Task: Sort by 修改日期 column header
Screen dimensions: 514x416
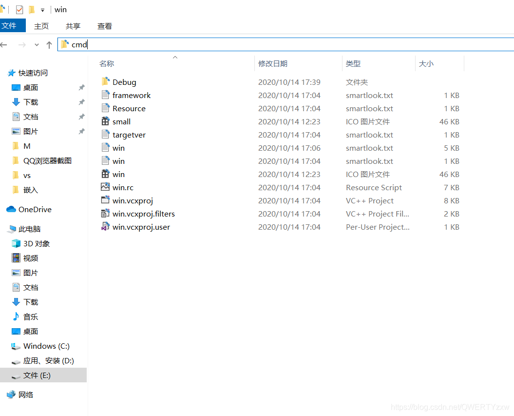Action: (273, 64)
